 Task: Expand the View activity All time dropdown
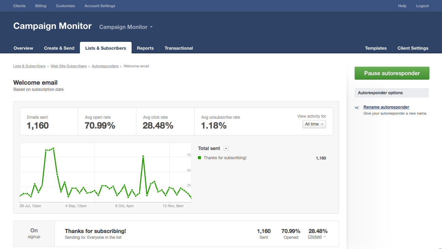coord(314,124)
